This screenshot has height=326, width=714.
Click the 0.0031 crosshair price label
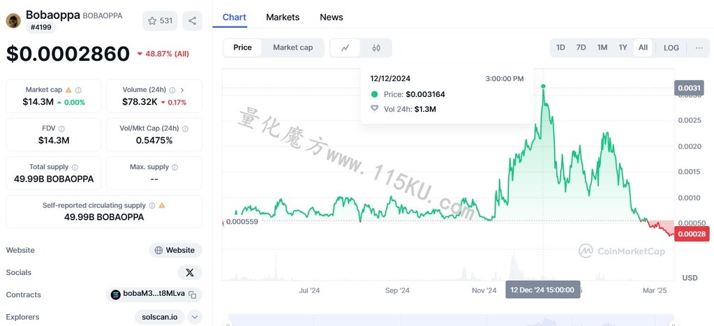pyautogui.click(x=688, y=87)
